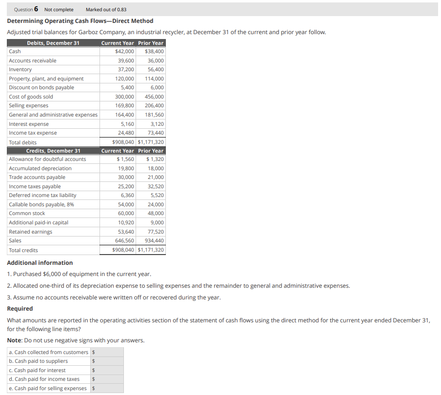This screenshot has width=441, height=395.
Task: Click the Required section heading
Action: pos(16,308)
